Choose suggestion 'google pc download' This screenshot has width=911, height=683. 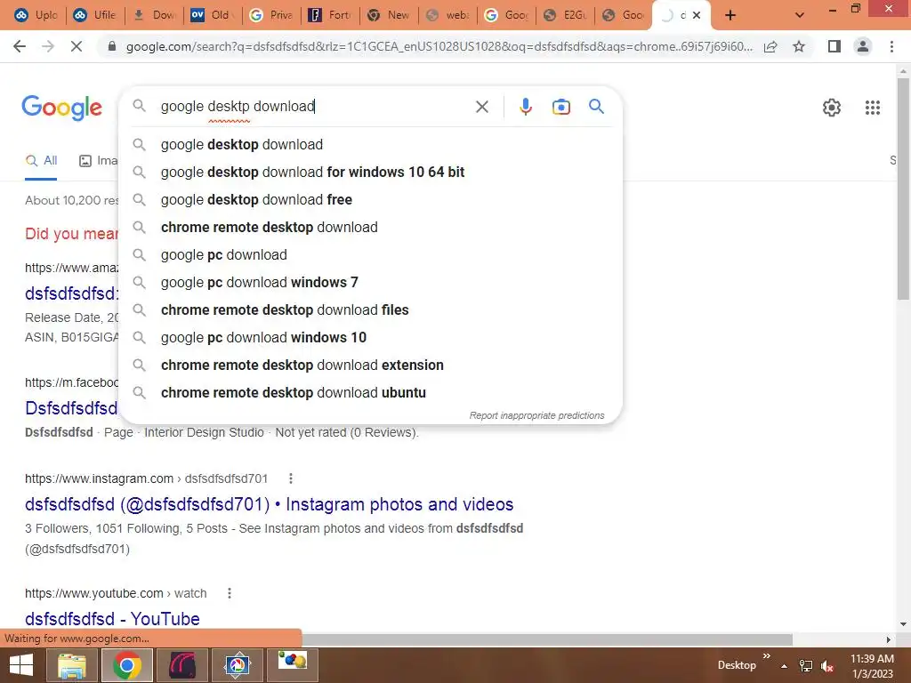click(371, 255)
